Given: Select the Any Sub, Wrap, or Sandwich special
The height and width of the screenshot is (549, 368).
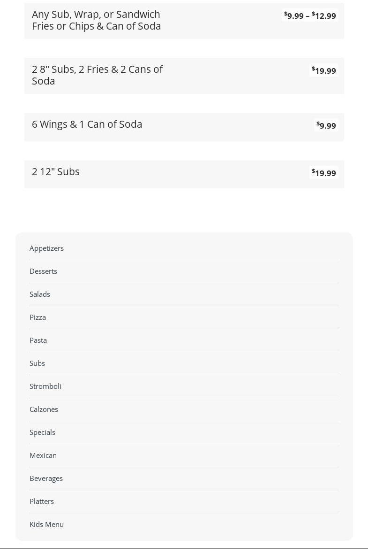Looking at the screenshot, I should [x=96, y=20].
